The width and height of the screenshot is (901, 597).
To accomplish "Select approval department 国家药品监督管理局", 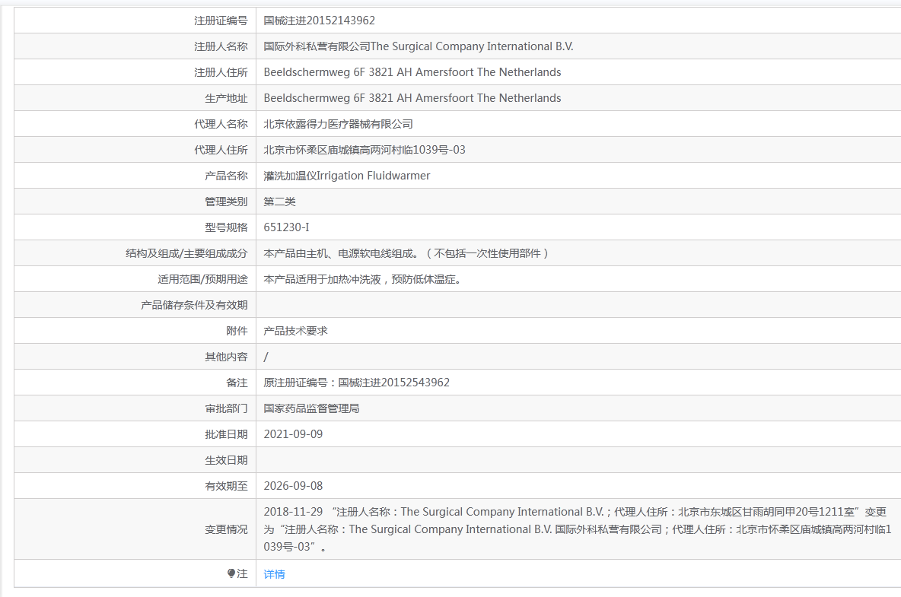I will pyautogui.click(x=311, y=408).
